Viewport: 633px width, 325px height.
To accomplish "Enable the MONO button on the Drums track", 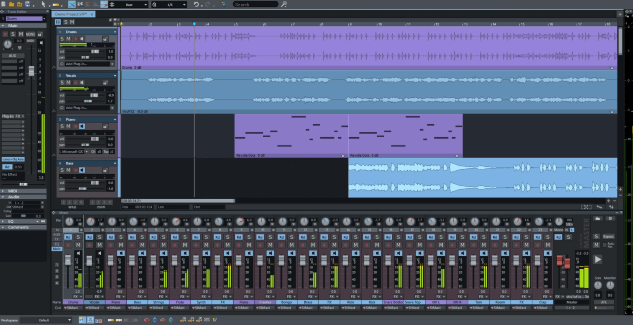I will point(31,34).
